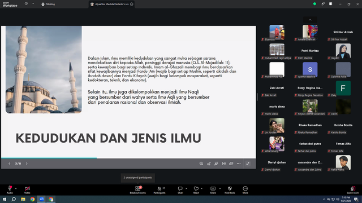The height and width of the screenshot is (203, 362).
Task: Click the Leave room button
Action: click(353, 190)
